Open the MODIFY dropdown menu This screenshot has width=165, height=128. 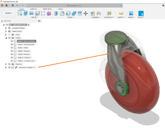[x=71, y=17]
